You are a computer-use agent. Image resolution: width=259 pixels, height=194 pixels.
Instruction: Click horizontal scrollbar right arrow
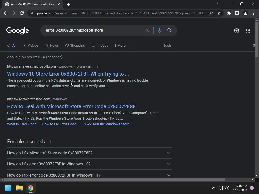pos(253,180)
